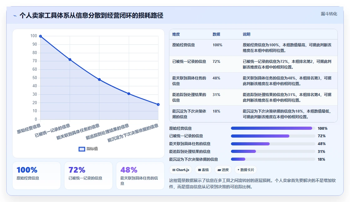Click table row name 能追踪到处理结果的信息
The image size is (350, 202).
coord(189,98)
